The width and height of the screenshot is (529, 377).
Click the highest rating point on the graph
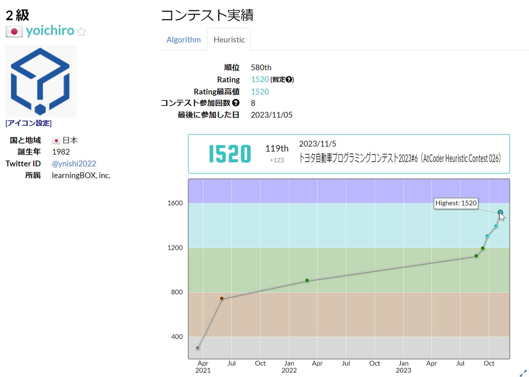(500, 212)
